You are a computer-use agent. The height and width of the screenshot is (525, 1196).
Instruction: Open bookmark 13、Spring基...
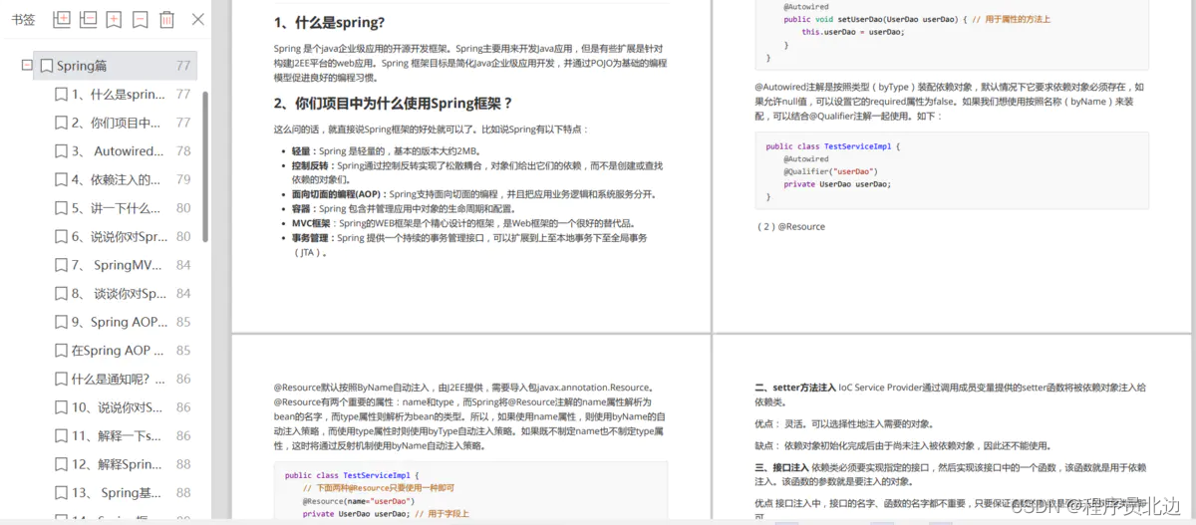(117, 492)
